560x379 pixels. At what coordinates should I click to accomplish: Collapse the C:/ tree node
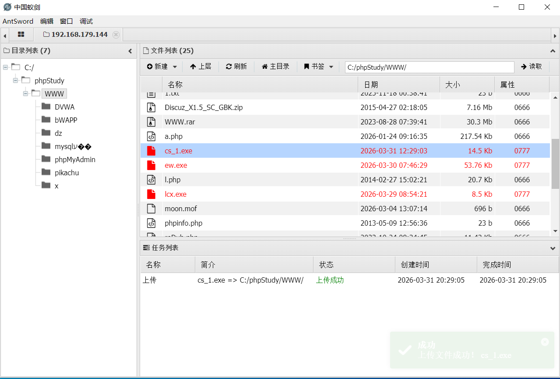5,67
